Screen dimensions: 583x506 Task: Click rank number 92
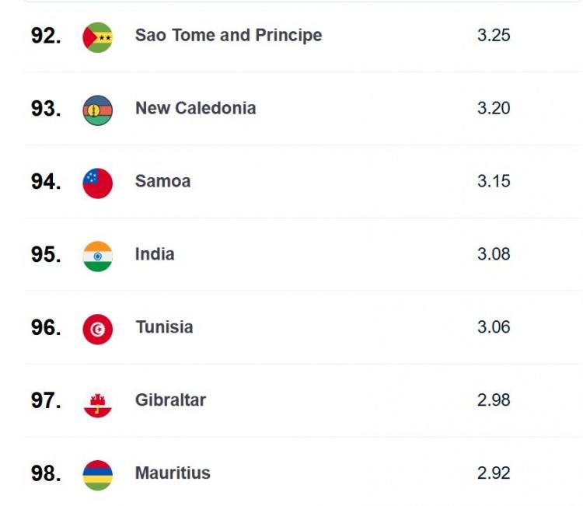pyautogui.click(x=46, y=36)
